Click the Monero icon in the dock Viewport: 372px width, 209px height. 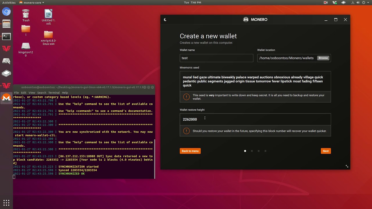(6, 98)
